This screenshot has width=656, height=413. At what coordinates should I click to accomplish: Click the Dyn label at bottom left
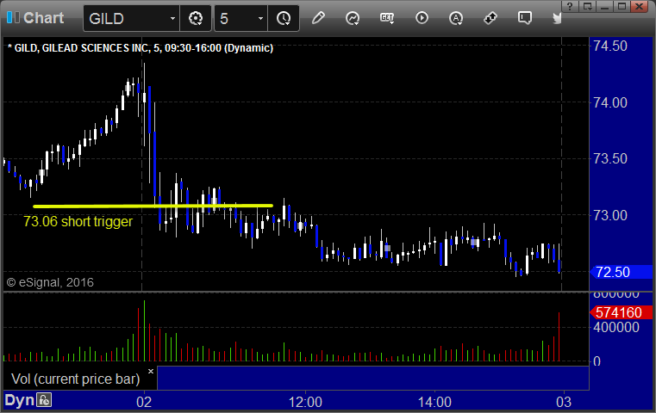(x=19, y=400)
